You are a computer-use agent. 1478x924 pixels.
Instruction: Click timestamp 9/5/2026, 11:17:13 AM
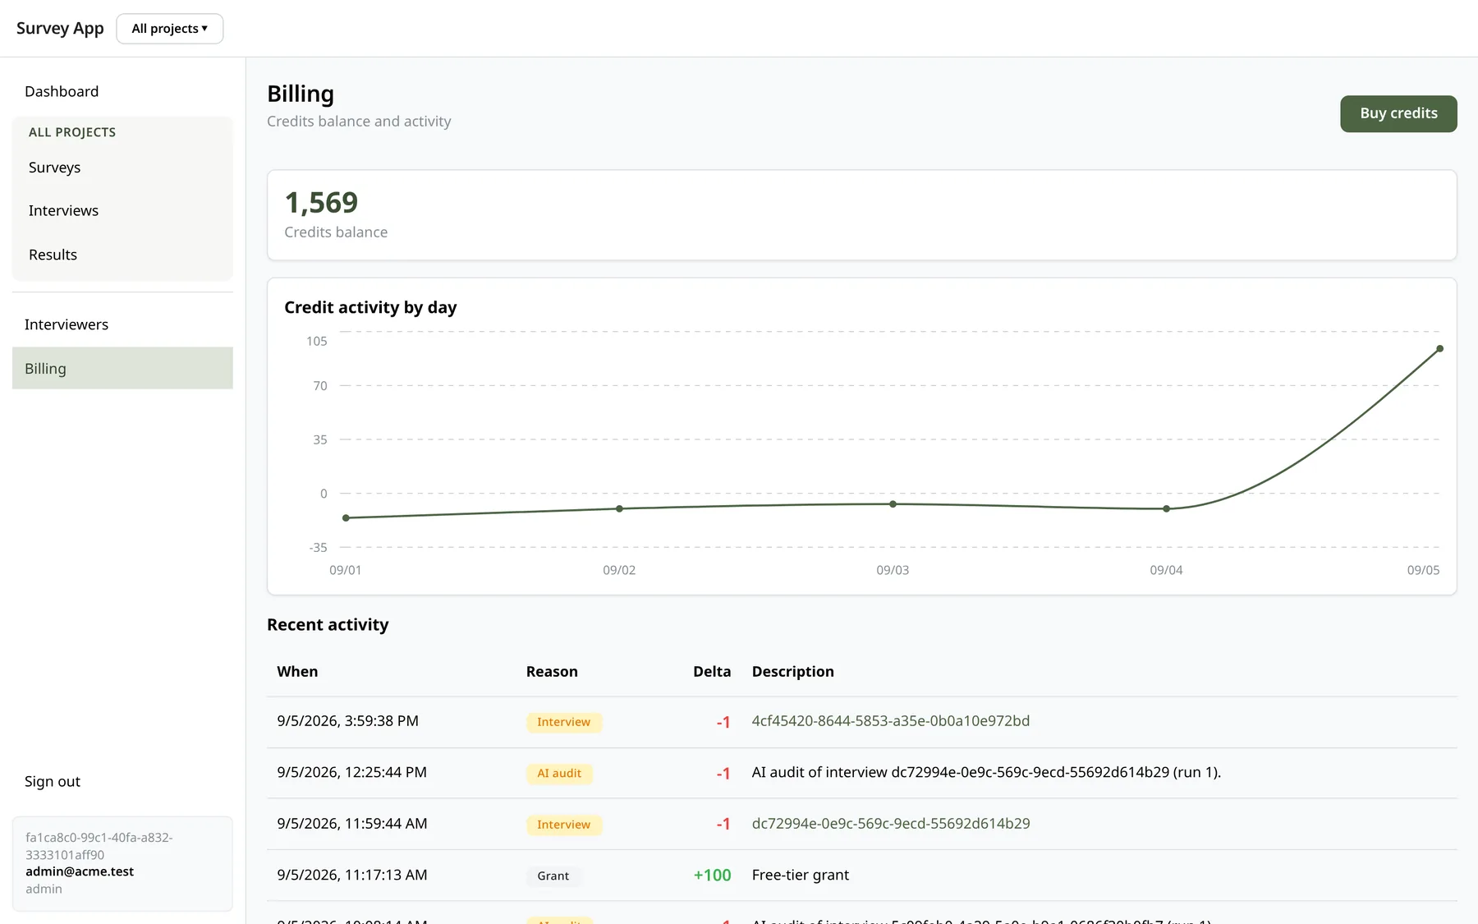pos(352,876)
